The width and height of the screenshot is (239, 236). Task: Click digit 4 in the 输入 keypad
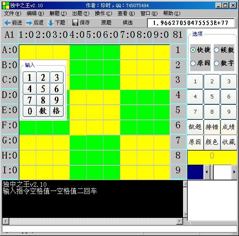tap(29, 89)
